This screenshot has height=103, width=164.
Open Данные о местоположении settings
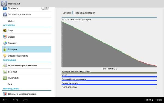pos(27,94)
